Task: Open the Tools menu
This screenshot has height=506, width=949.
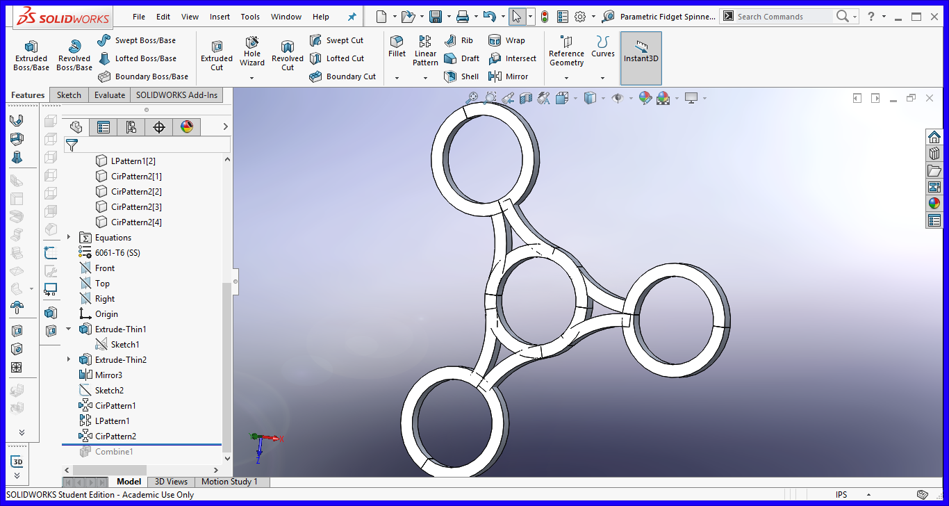Action: (x=250, y=17)
